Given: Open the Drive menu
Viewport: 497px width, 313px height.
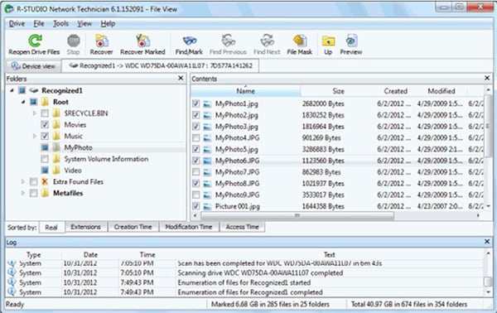Looking at the screenshot, I should click(x=17, y=24).
